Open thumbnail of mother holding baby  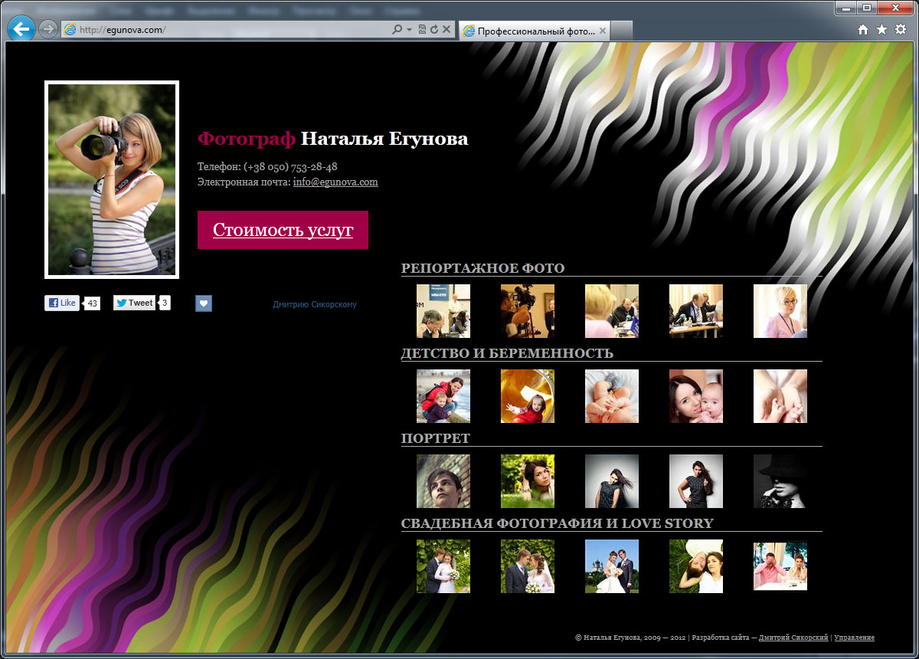pos(696,396)
